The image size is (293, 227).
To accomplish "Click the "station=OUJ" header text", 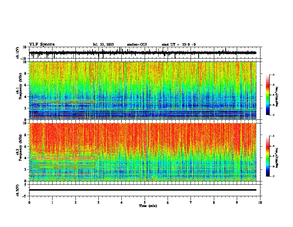I will [x=137, y=45].
